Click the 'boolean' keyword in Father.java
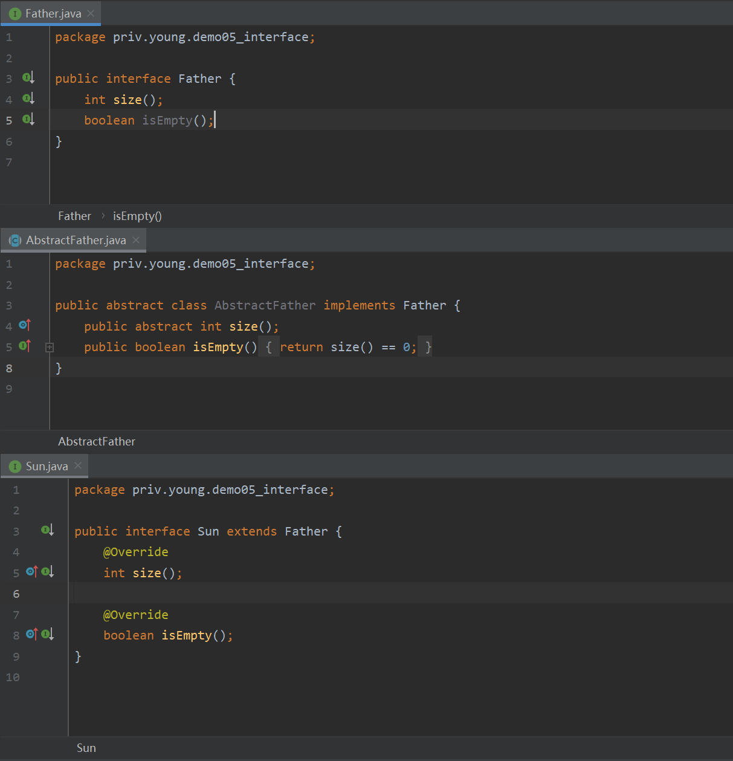Viewport: 733px width, 761px height. (x=109, y=120)
